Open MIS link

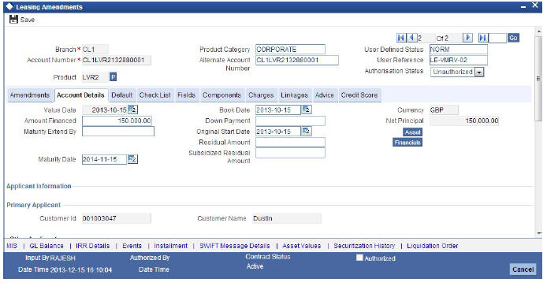point(12,246)
